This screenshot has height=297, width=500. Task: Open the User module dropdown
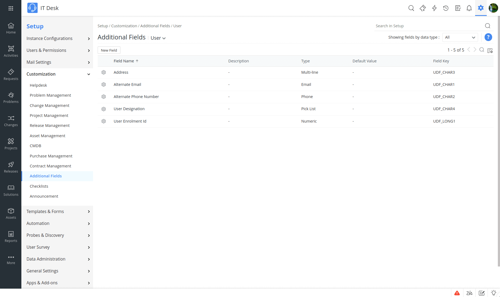158,38
